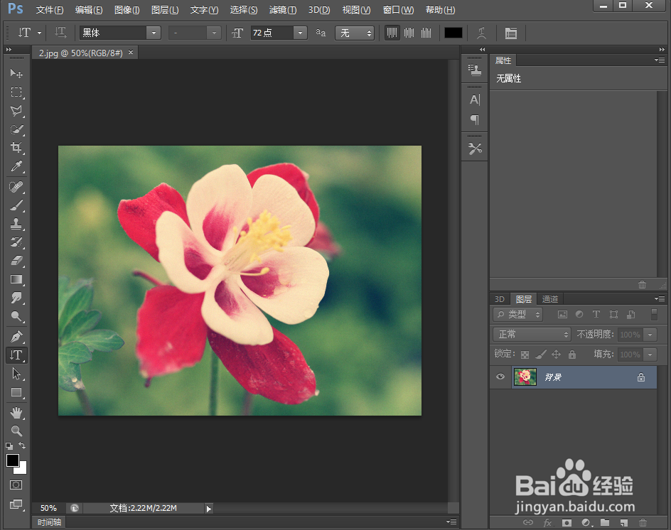Set top-align vertical text
Screen dimensions: 671x530
392,33
